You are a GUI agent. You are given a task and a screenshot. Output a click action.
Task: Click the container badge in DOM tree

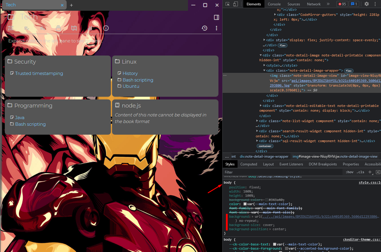[x=265, y=146]
